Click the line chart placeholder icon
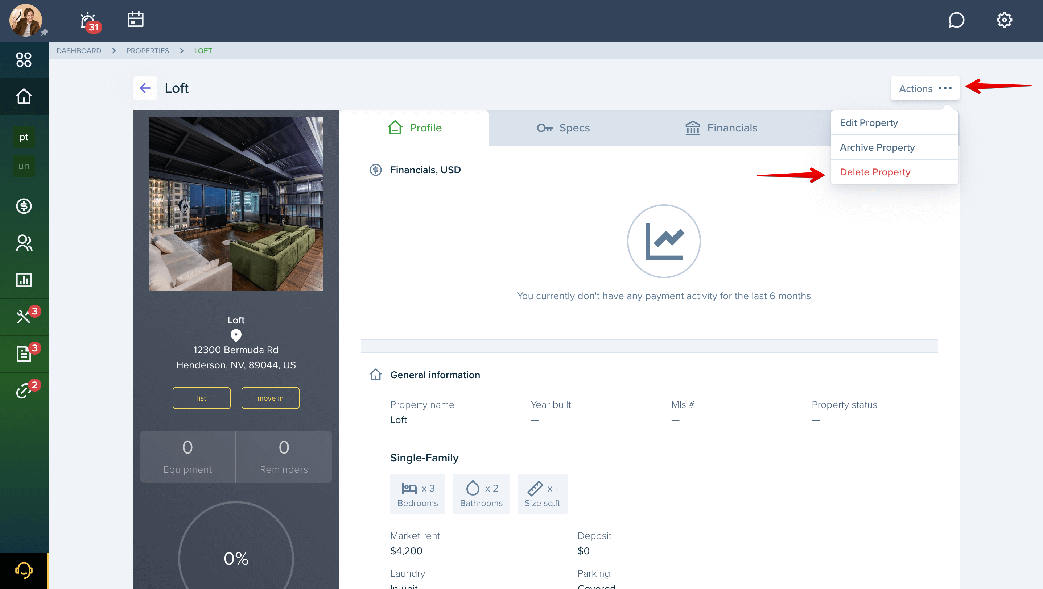Screen dimensions: 1043x589 [x=664, y=241]
